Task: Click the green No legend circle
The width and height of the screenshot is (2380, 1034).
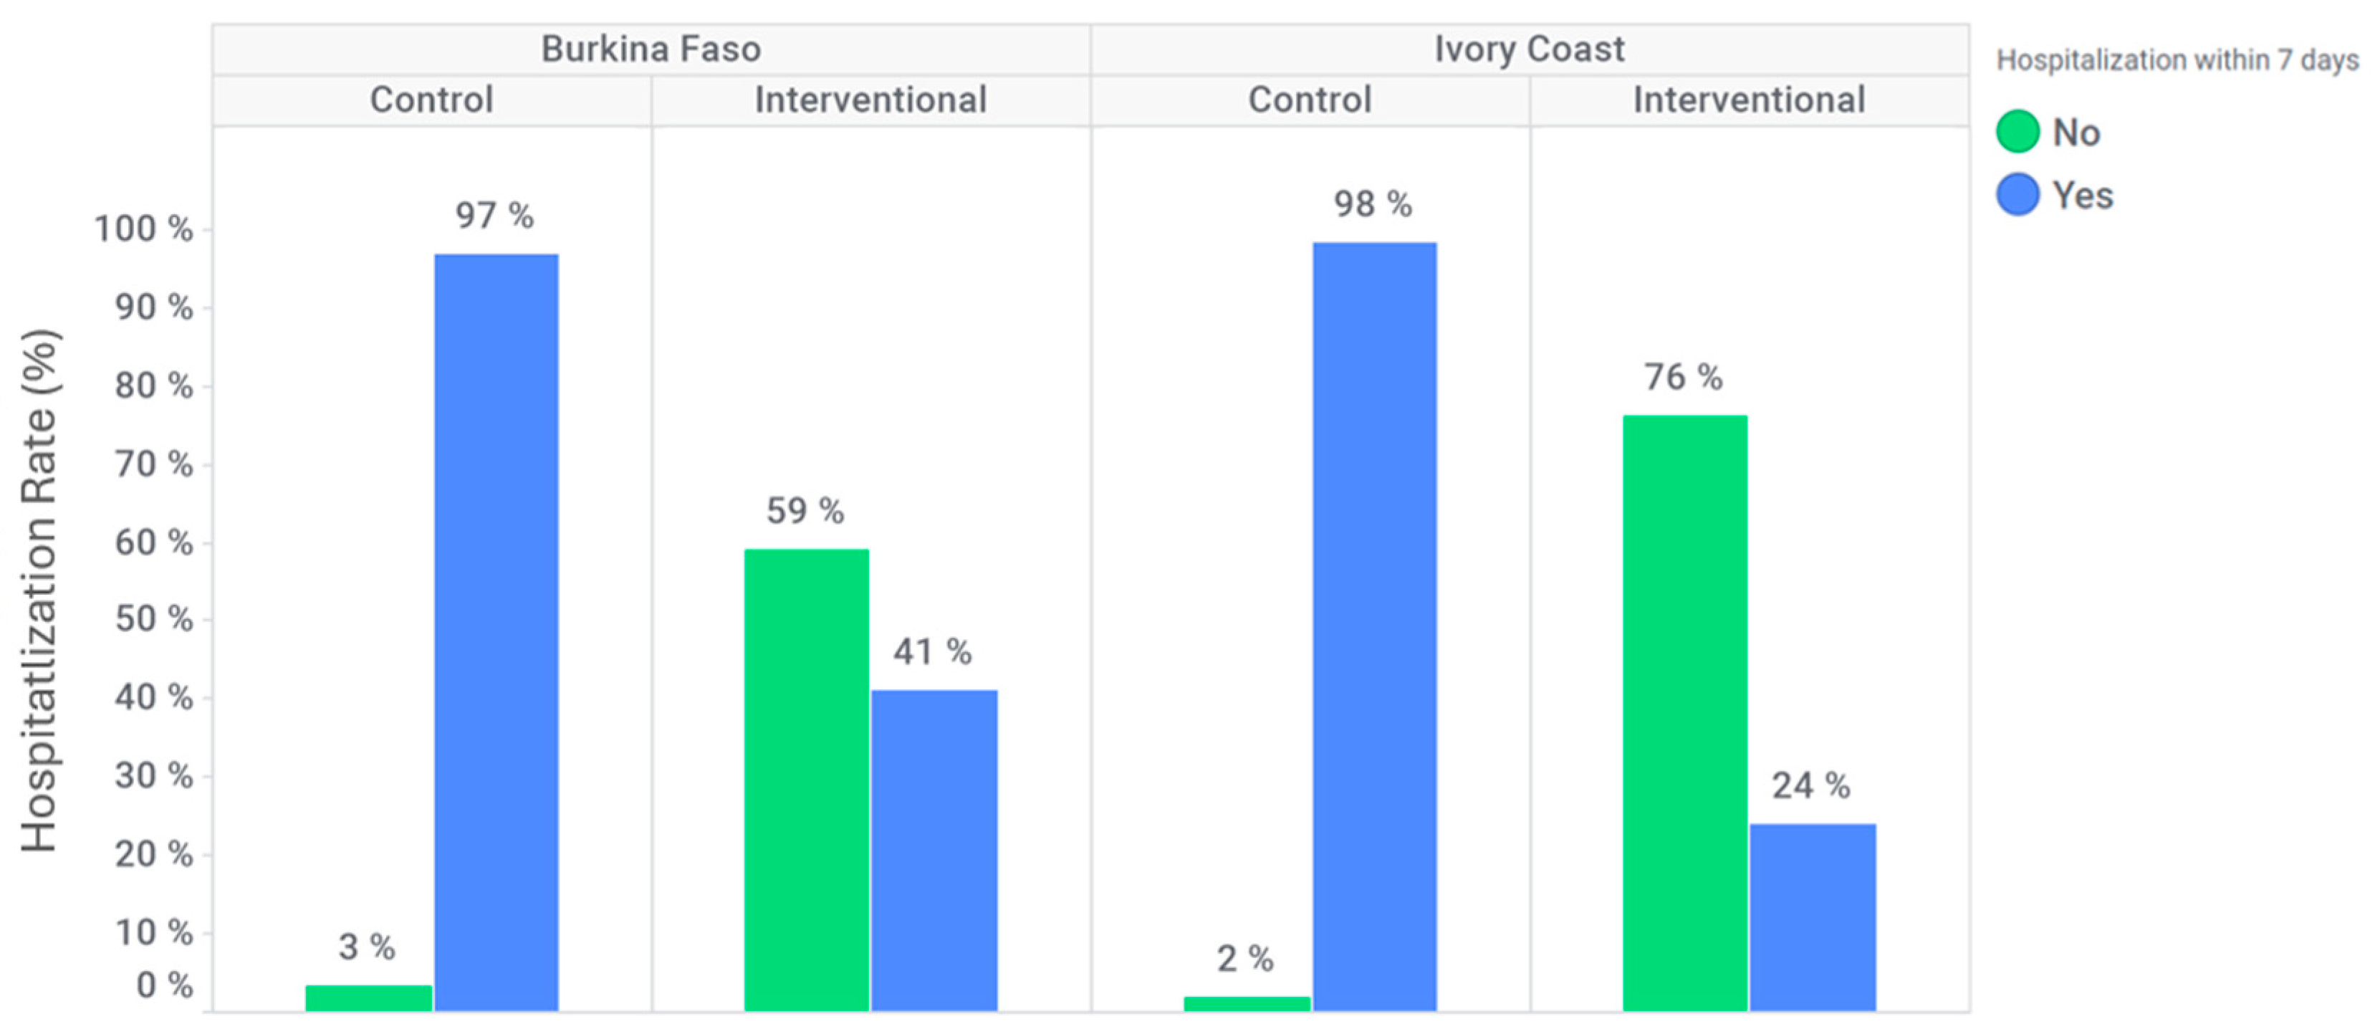Action: pos(2017,131)
